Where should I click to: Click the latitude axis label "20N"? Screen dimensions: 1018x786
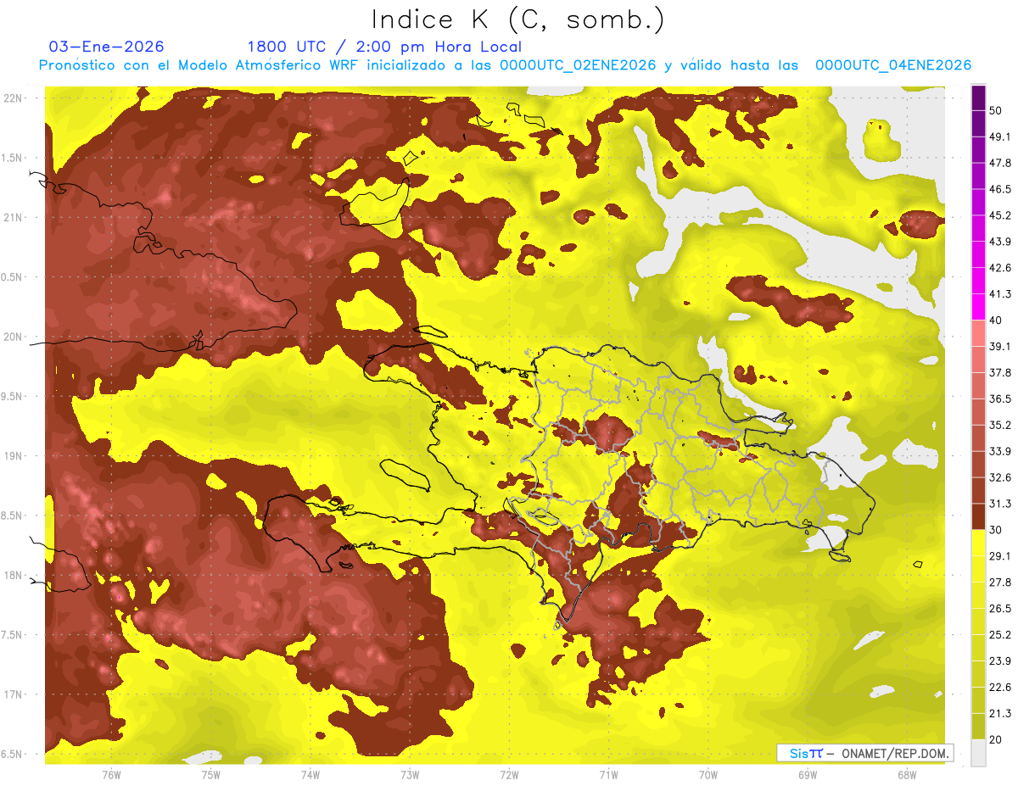13,337
